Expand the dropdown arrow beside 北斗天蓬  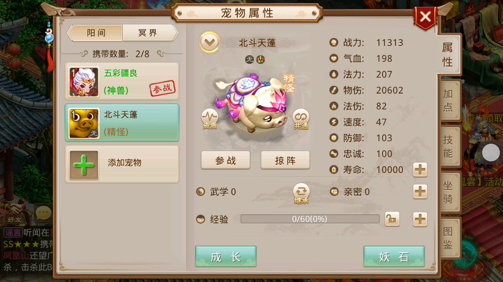(209, 42)
